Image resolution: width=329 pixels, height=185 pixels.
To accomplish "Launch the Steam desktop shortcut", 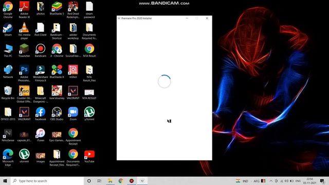I will (x=8, y=29).
